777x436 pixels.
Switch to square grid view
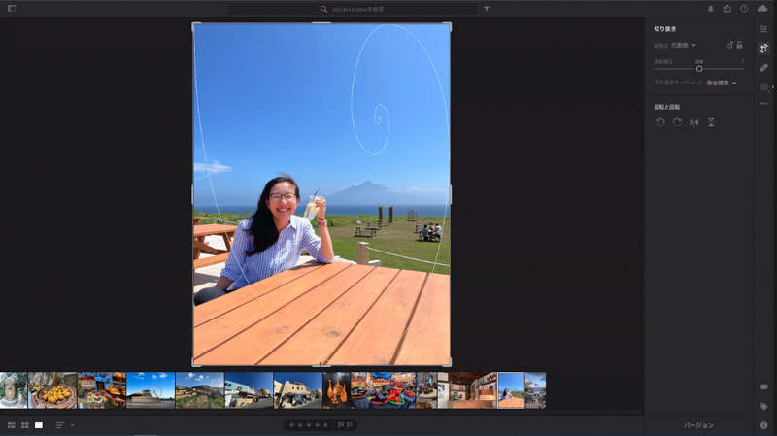click(x=25, y=425)
